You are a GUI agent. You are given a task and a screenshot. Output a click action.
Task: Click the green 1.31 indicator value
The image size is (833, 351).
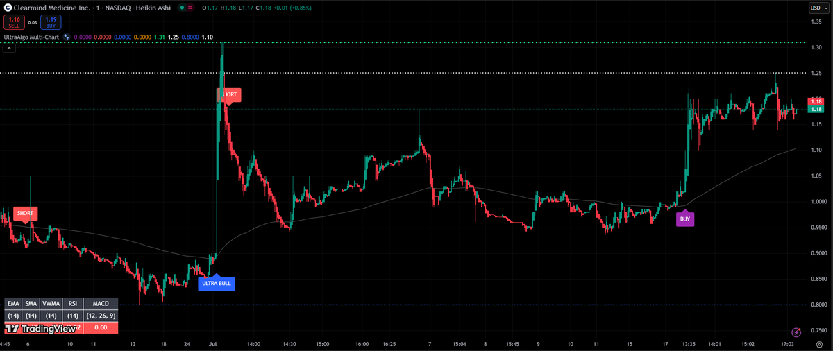pos(160,36)
